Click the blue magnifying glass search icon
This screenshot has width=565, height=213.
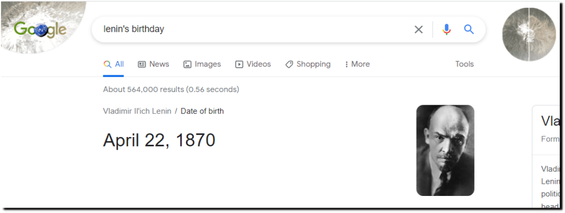click(x=468, y=30)
